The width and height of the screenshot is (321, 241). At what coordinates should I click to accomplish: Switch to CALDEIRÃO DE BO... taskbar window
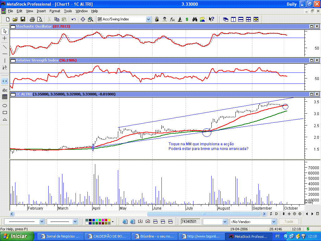(x=108, y=236)
